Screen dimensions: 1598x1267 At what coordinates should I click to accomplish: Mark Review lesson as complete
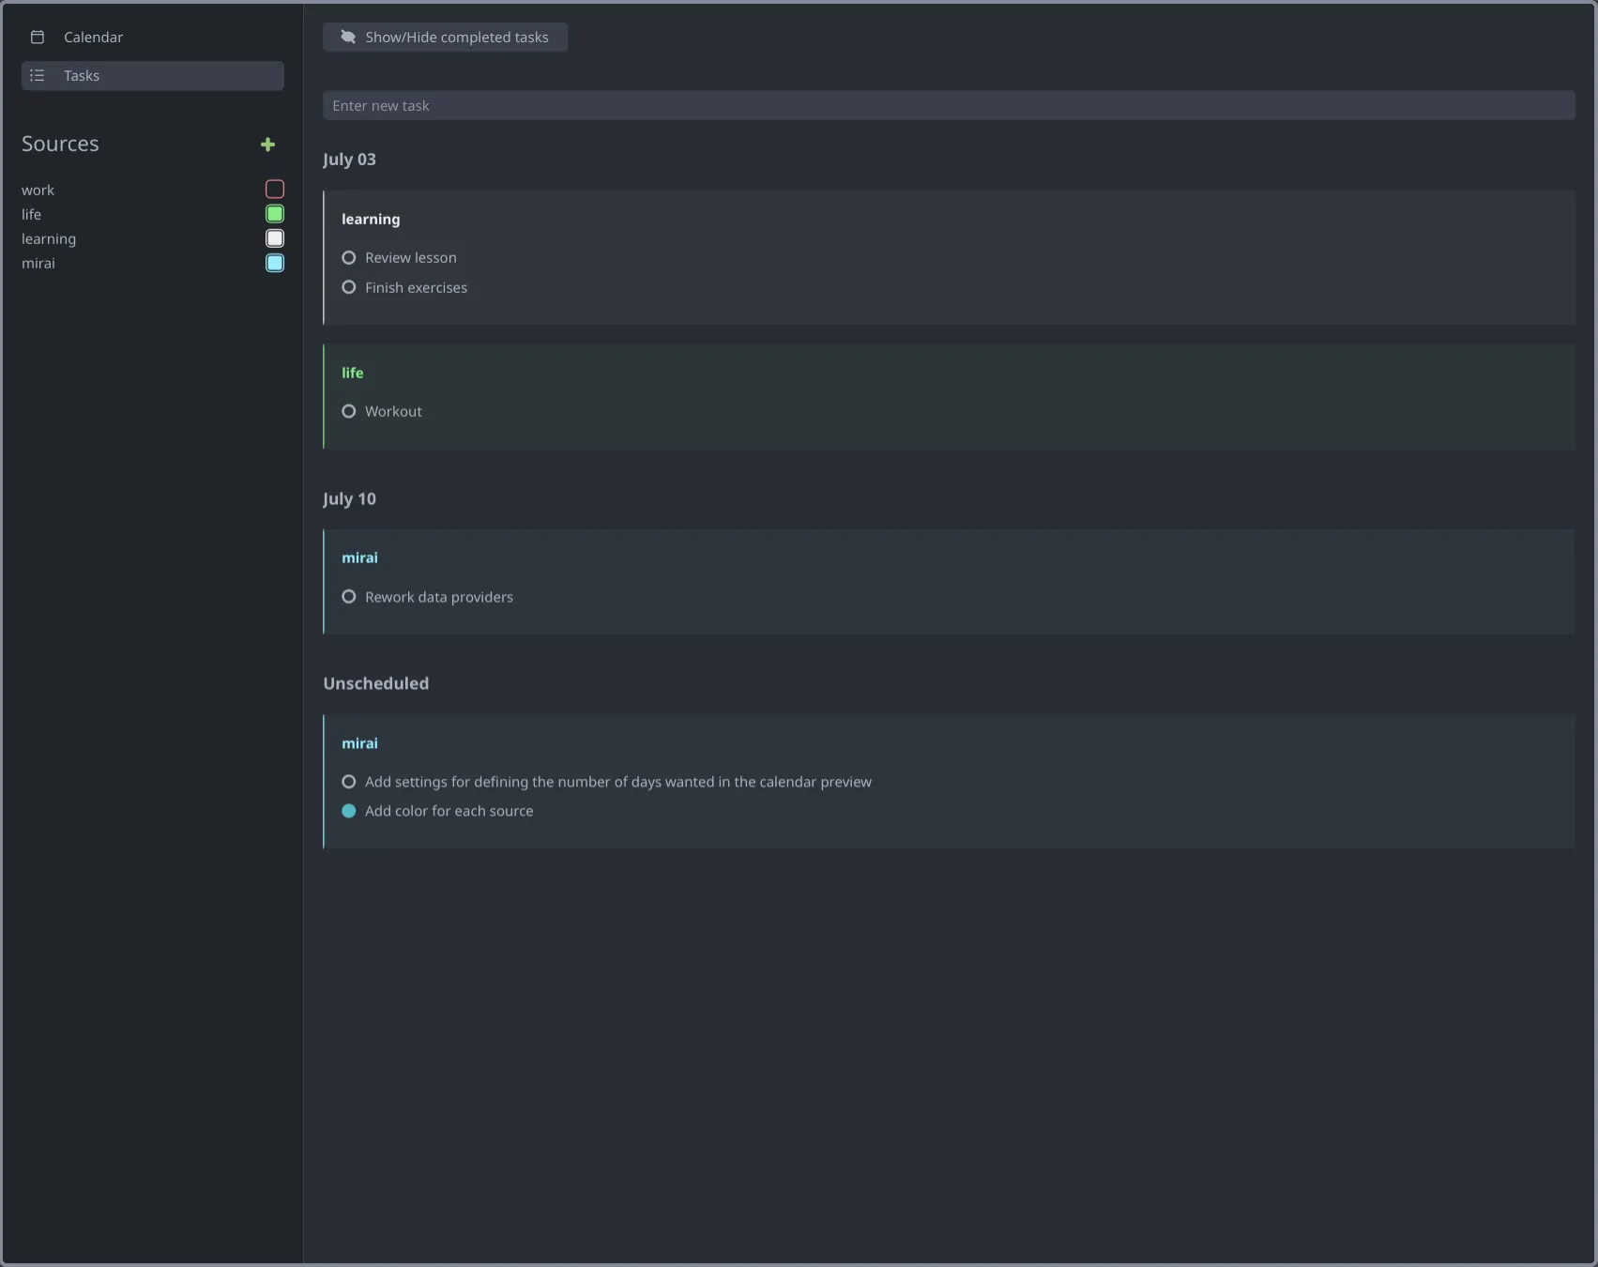click(349, 257)
